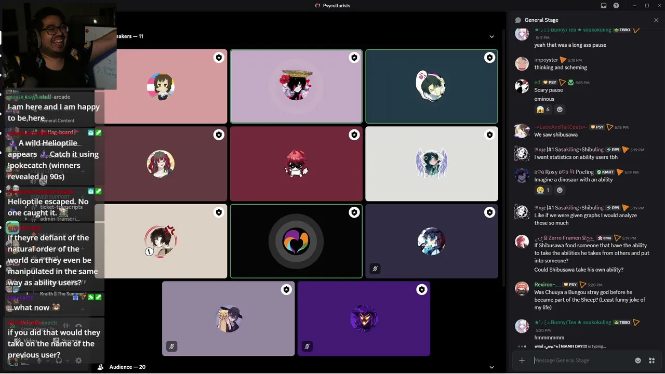The height and width of the screenshot is (374, 665).
Task: Disconnect from voice with the hang-up icon
Action: [x=78, y=326]
